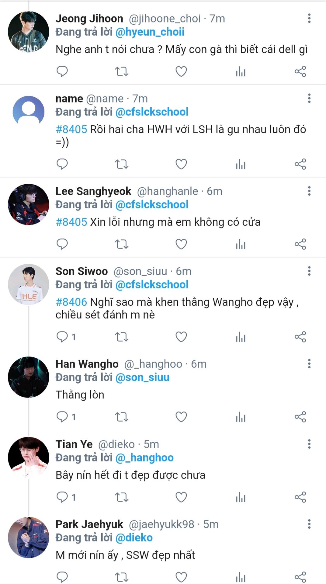The image size is (326, 584).
Task: Retweet the reply from Lee Sanghyeok
Action: tap(121, 244)
